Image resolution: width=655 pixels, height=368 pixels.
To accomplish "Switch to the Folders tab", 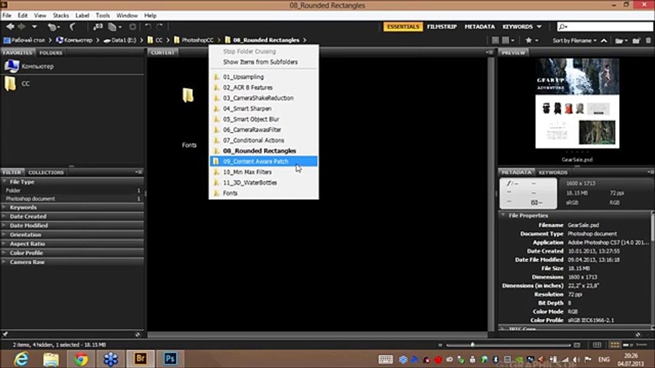I will tap(51, 53).
